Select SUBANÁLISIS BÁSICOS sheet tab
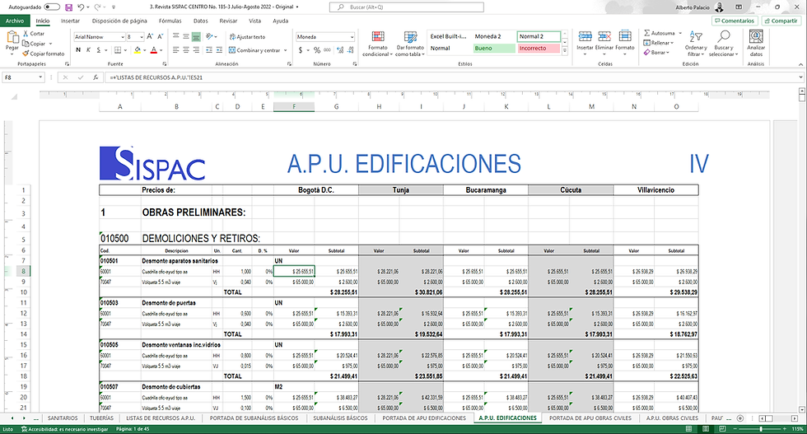The width and height of the screenshot is (807, 434). [x=340, y=418]
